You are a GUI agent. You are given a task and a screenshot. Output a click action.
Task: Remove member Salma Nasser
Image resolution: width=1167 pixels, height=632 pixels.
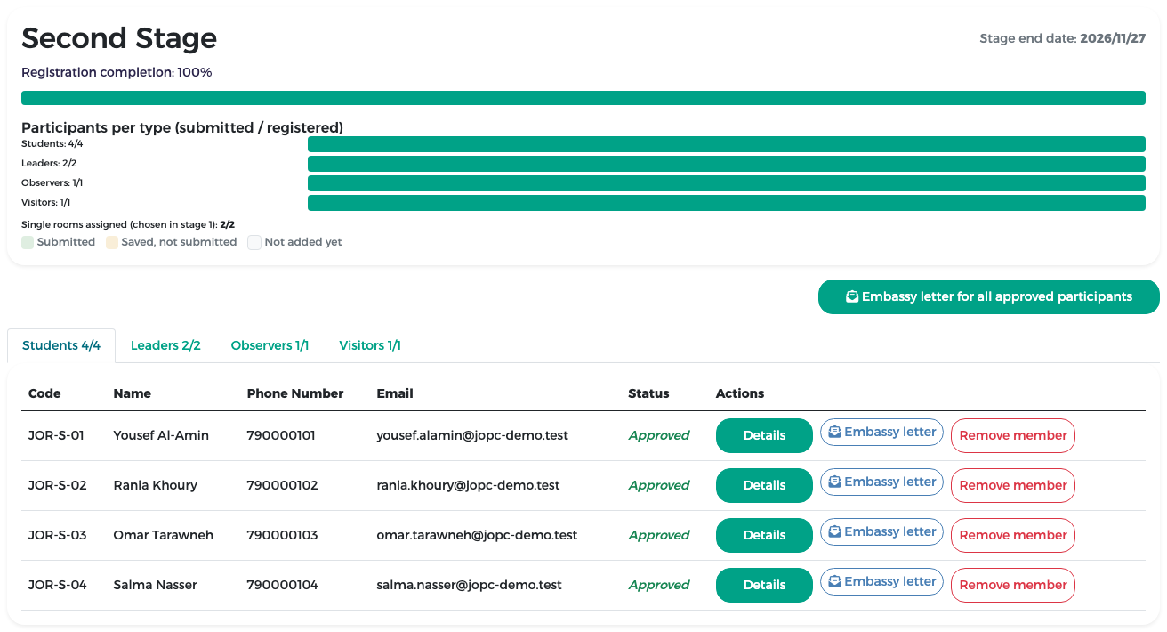(x=1013, y=585)
